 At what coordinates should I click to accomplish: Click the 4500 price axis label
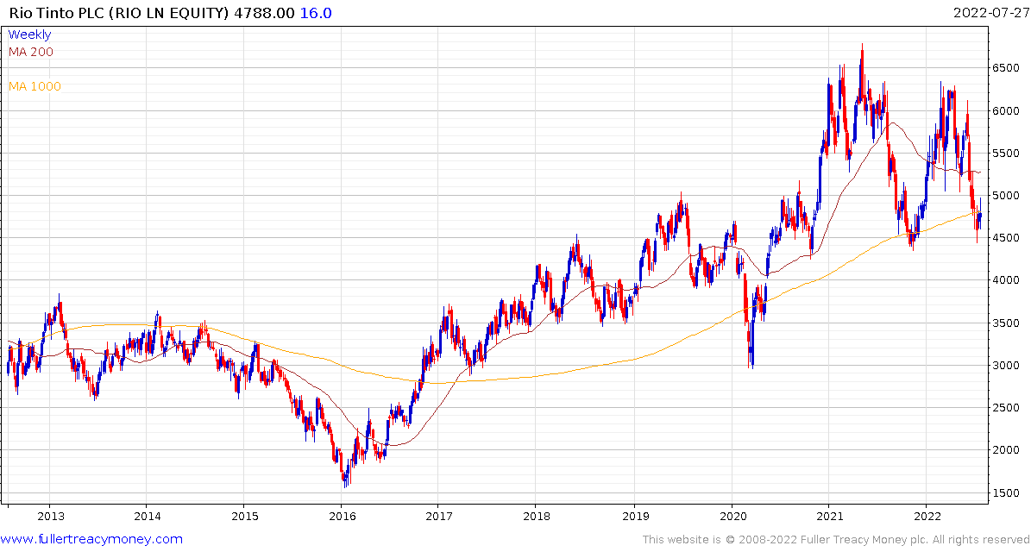(1008, 238)
